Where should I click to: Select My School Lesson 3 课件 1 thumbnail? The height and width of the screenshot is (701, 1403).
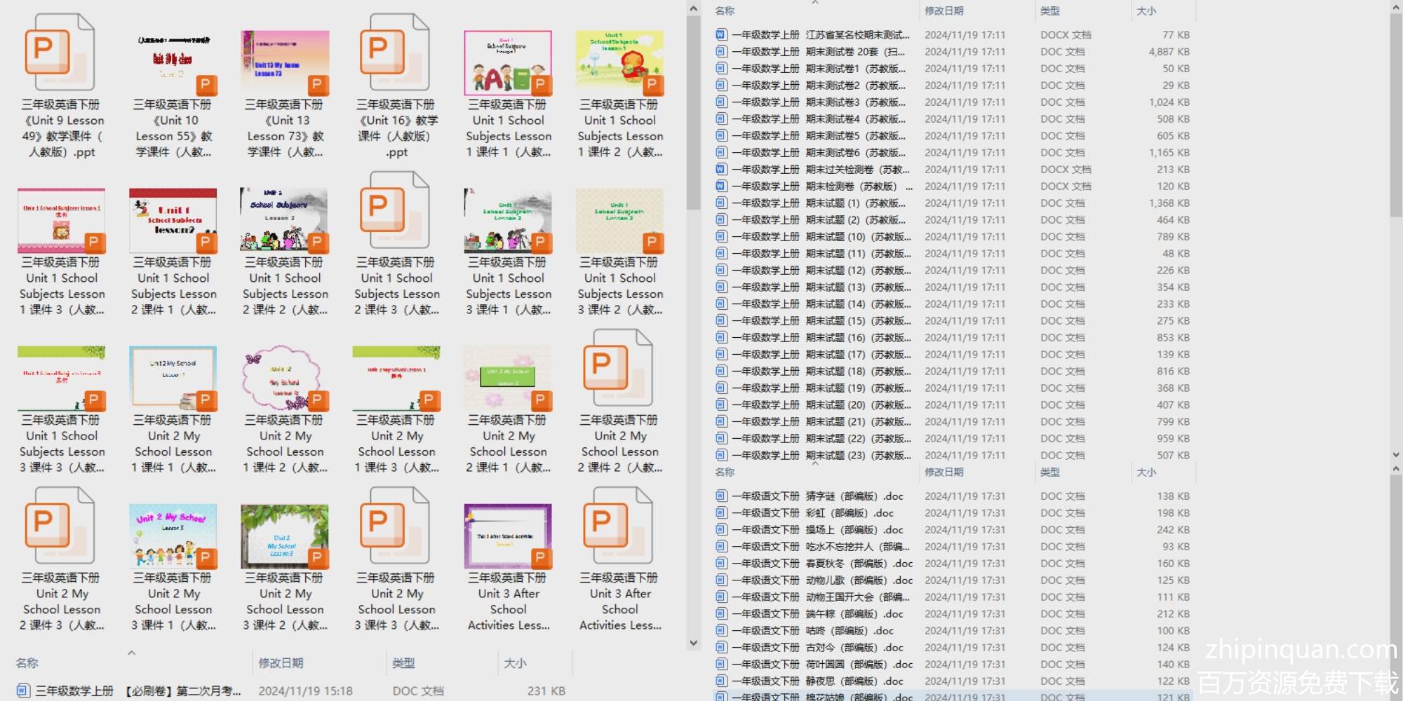click(173, 536)
